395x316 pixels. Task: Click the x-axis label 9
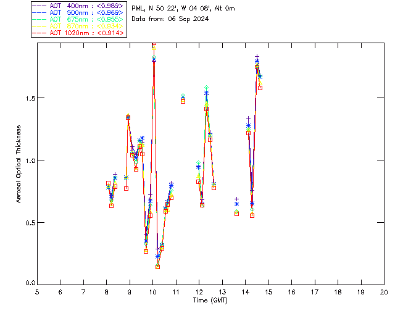pos(130,292)
